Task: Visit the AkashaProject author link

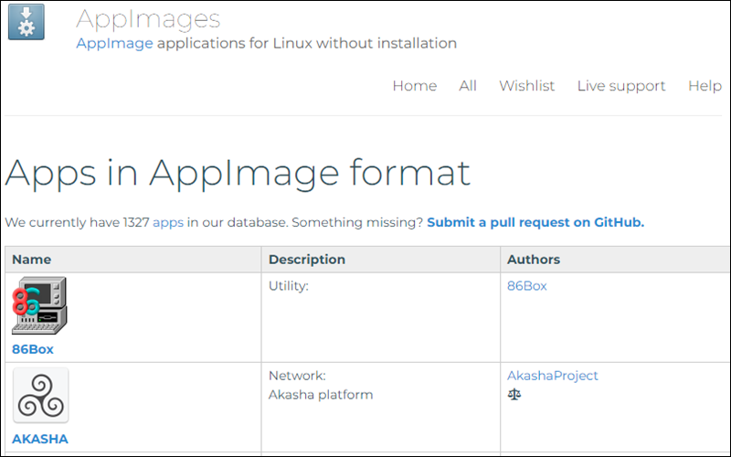Action: point(553,376)
